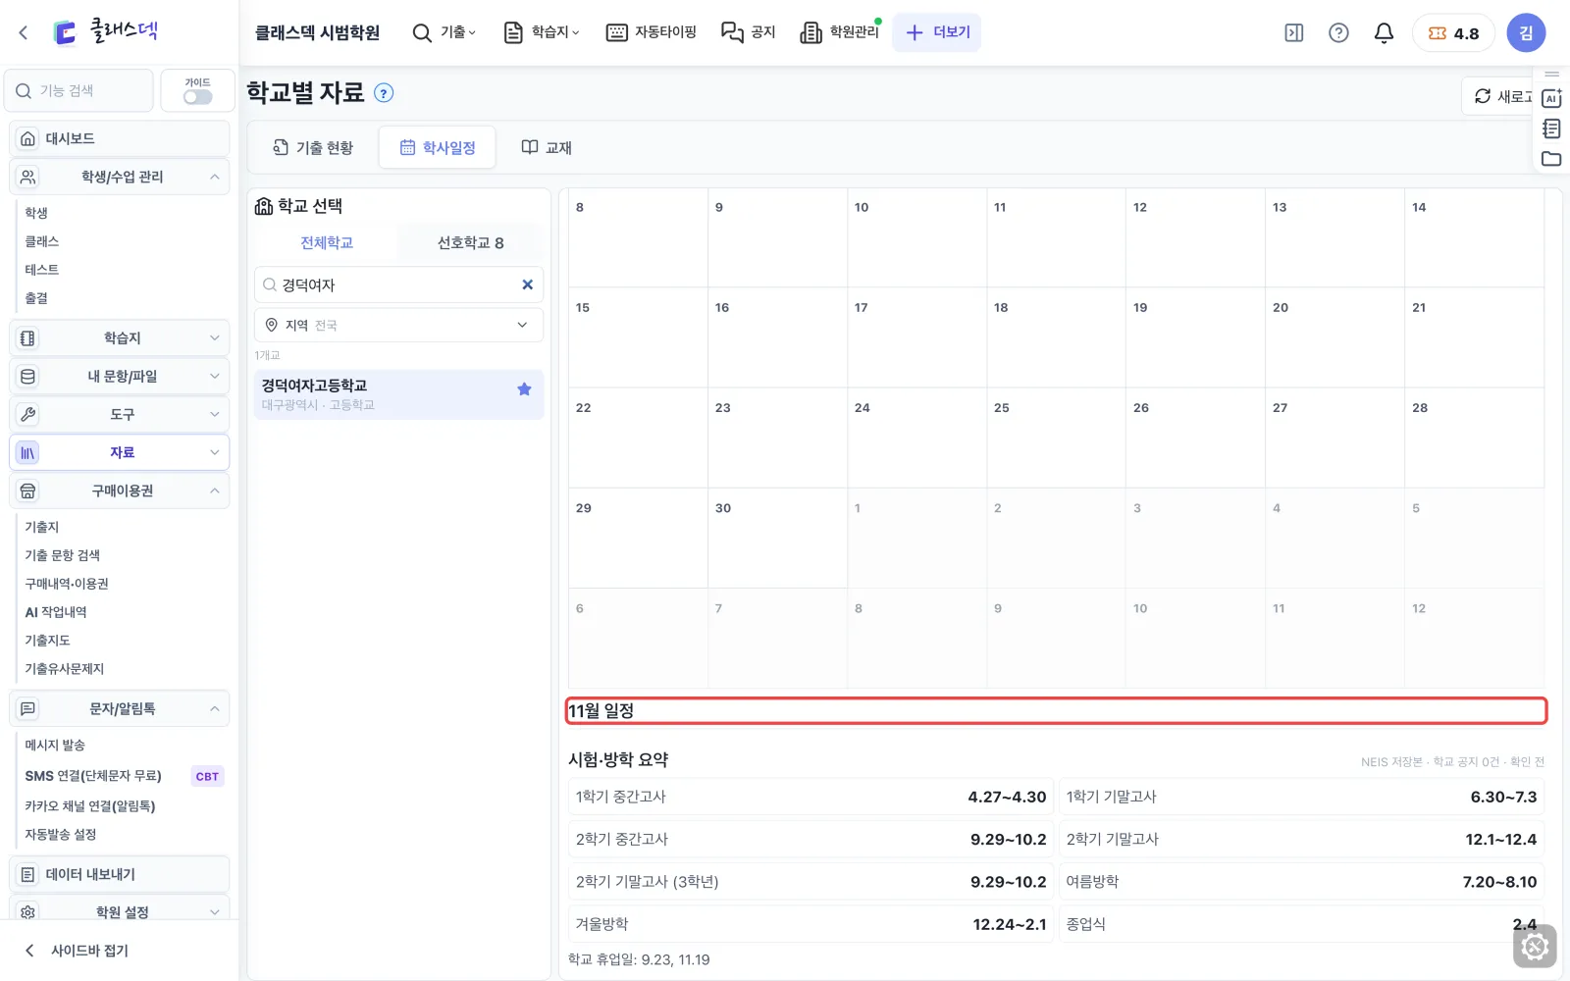Open the AI assistant icon on the right rail

[1551, 98]
